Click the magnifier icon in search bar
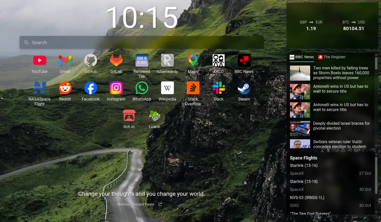The width and height of the screenshot is (381, 222). click(x=26, y=42)
